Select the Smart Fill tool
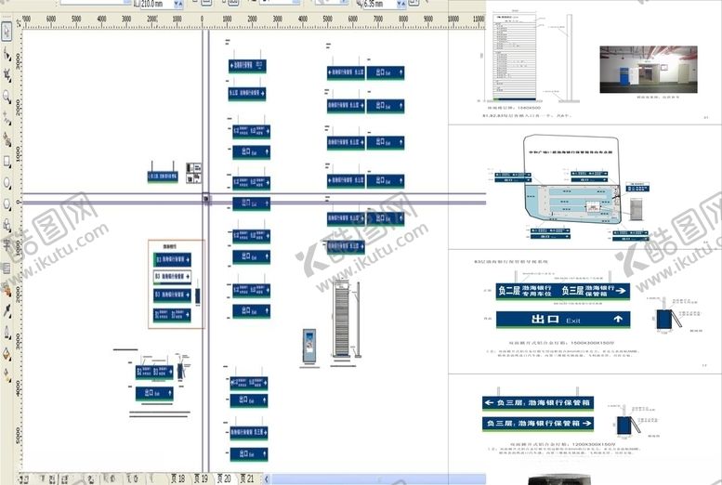This screenshot has height=485, width=722. click(7, 139)
